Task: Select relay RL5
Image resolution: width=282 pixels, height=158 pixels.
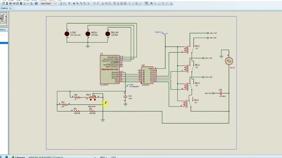Action: [x=188, y=104]
